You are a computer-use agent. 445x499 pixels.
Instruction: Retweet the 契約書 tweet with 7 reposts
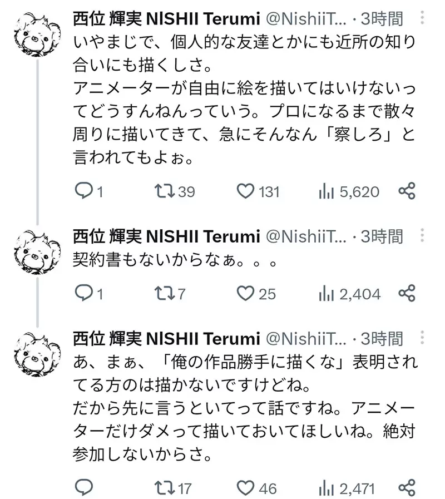pyautogui.click(x=164, y=293)
